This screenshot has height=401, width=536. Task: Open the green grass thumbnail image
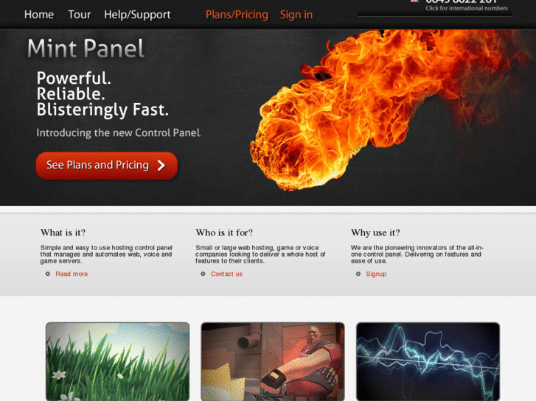click(x=117, y=362)
